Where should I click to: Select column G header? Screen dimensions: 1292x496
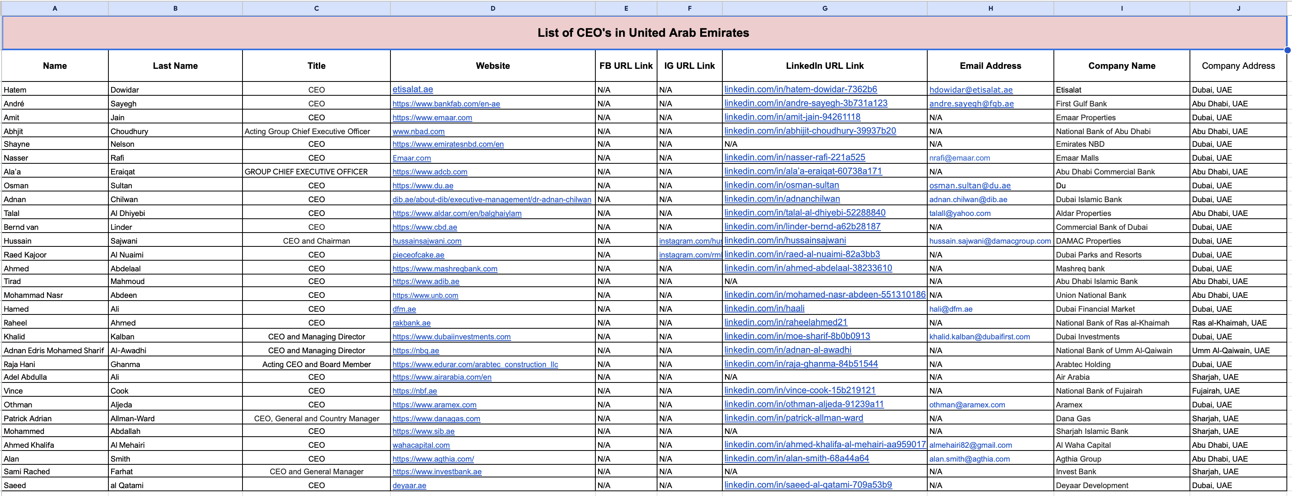[824, 8]
